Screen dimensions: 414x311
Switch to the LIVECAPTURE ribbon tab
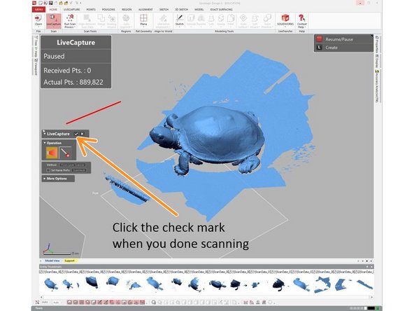pos(71,10)
